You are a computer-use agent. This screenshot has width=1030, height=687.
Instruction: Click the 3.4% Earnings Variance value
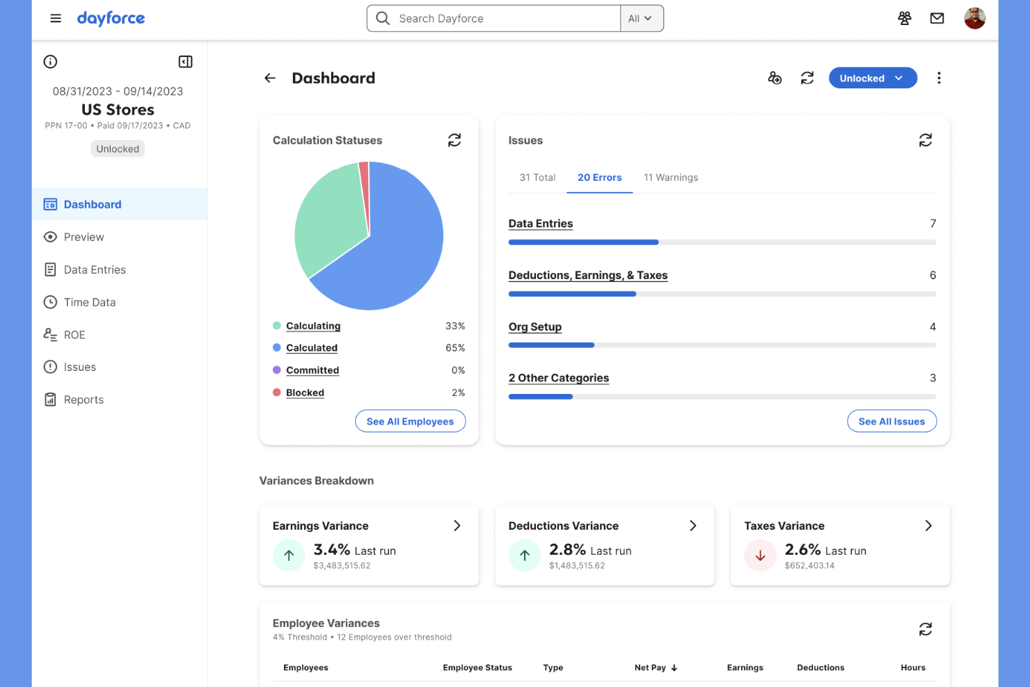(x=332, y=550)
